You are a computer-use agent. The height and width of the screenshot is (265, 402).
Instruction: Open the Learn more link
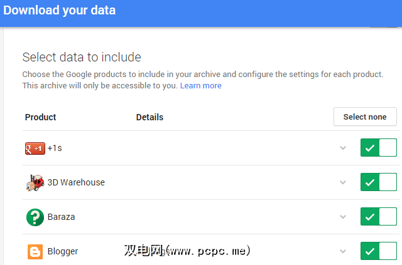point(200,85)
